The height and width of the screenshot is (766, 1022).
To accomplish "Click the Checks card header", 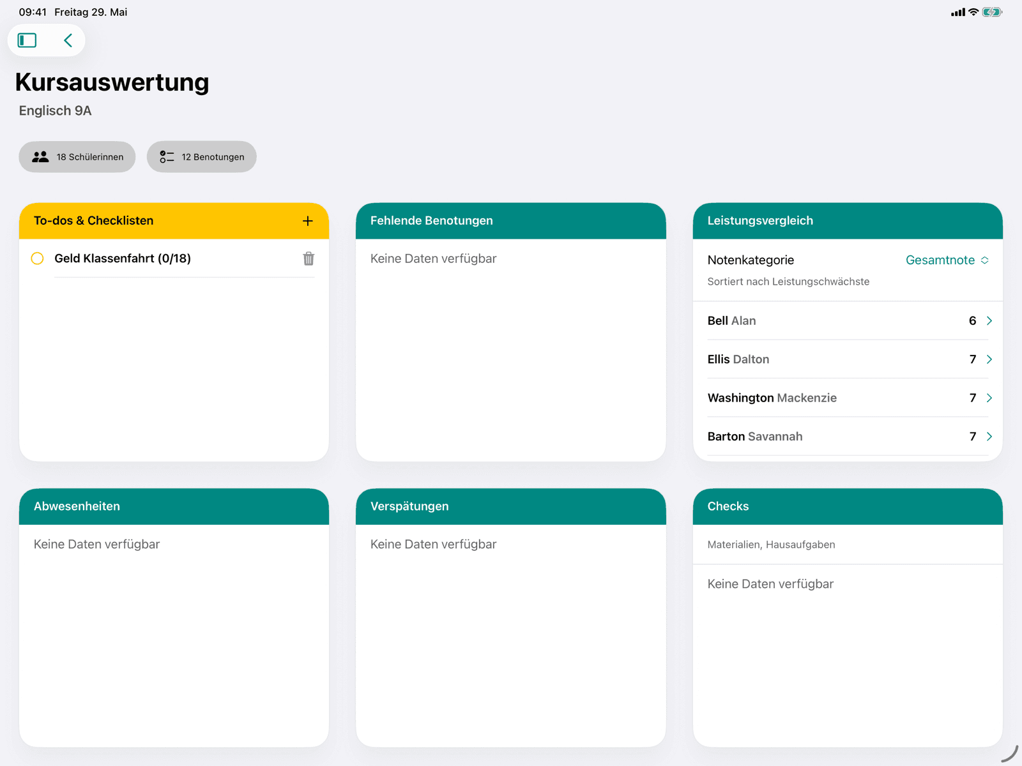I will (848, 506).
